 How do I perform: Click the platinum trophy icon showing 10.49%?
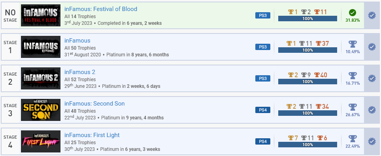coord(353,45)
